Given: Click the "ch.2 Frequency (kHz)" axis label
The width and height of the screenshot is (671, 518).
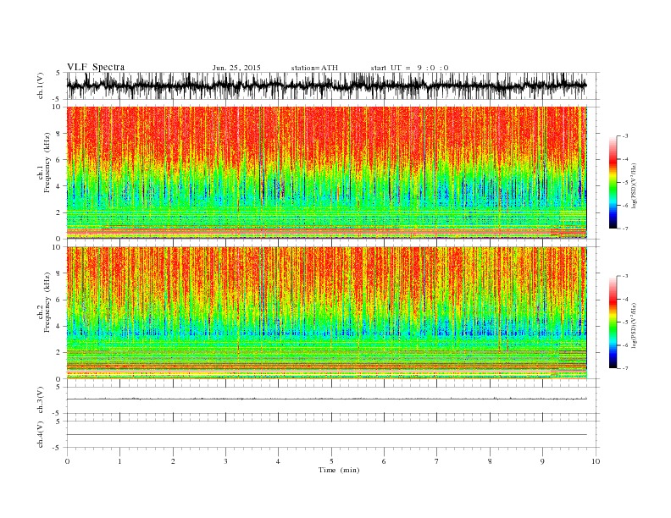Looking at the screenshot, I should click(44, 301).
